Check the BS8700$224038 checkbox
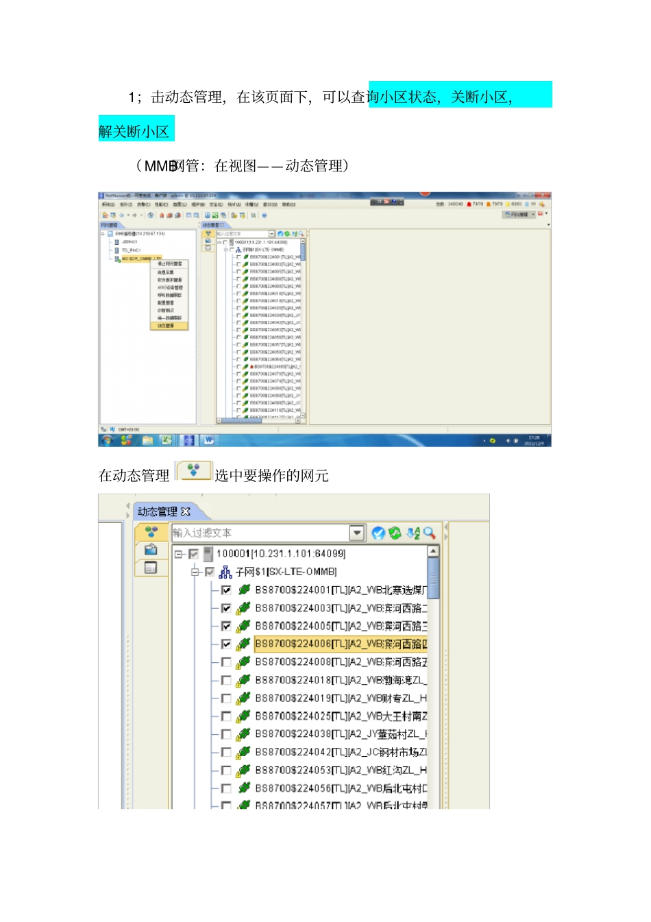 [x=225, y=733]
